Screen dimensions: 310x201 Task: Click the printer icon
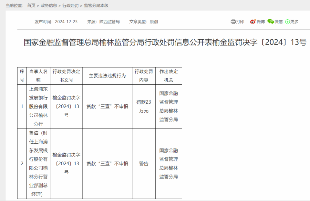pos(233,22)
